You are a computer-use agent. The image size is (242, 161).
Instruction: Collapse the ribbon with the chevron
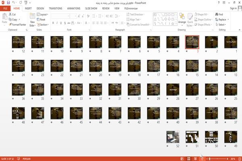pyautogui.click(x=240, y=30)
